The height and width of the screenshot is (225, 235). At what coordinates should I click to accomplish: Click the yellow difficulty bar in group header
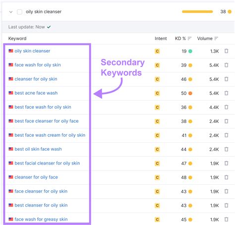pyautogui.click(x=197, y=11)
